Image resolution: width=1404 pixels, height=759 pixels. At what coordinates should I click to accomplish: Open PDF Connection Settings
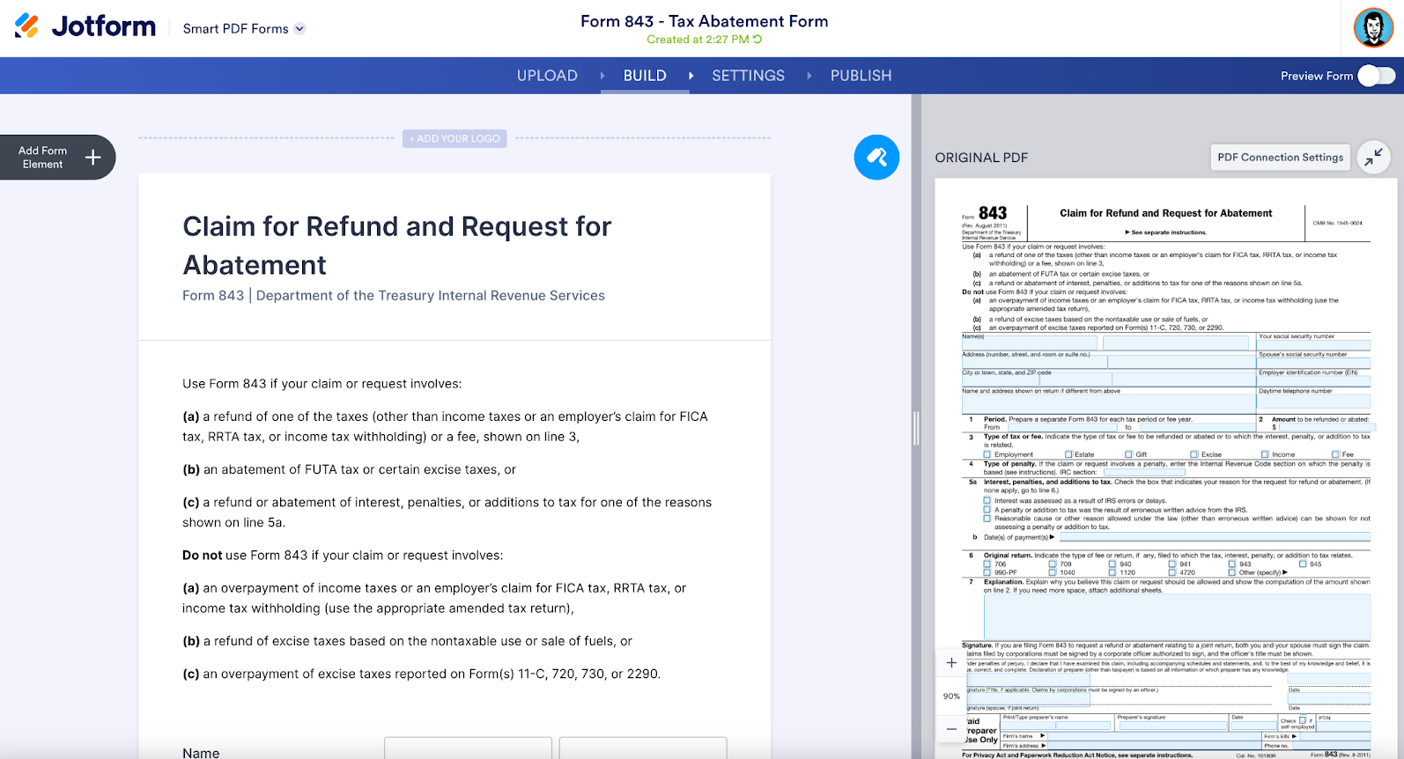point(1280,158)
